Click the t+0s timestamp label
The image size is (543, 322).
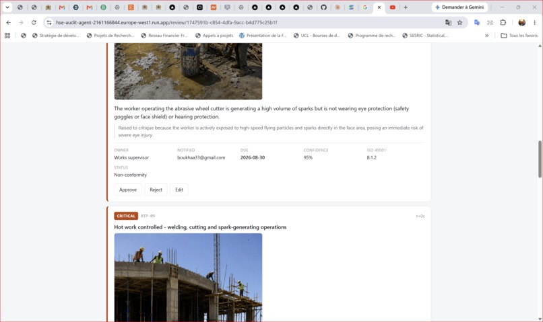tap(420, 216)
